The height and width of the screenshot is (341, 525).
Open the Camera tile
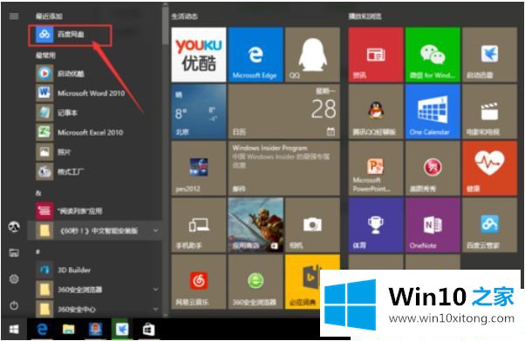pyautogui.click(x=312, y=224)
